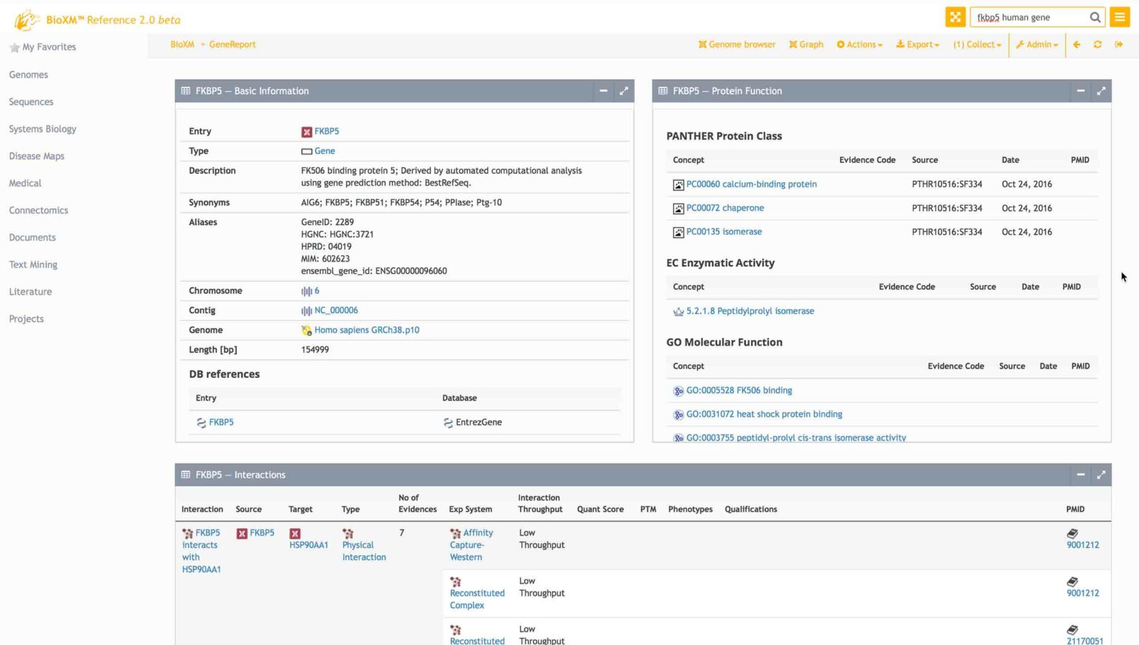Open the Genome browser

point(736,44)
